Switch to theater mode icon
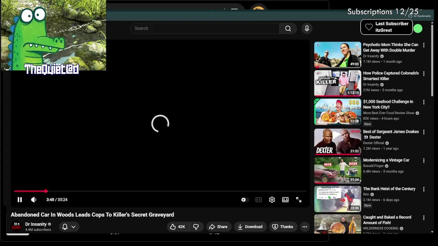 tap(285, 200)
